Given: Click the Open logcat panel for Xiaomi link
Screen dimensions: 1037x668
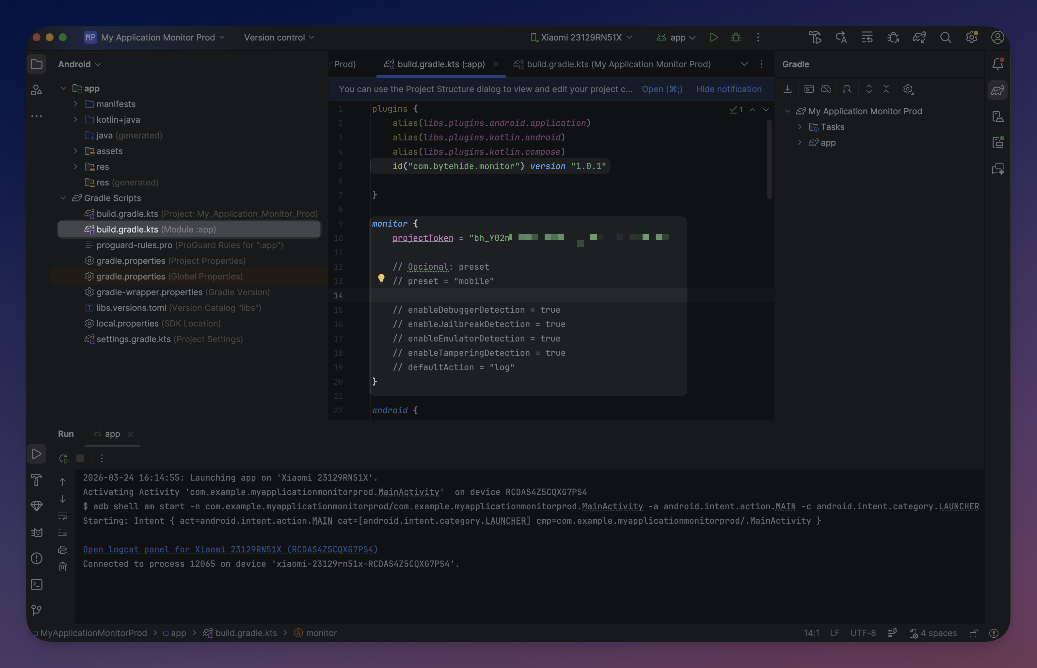Looking at the screenshot, I should 230,549.
